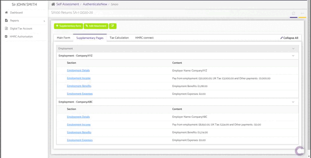Screen dimensions: 311x158
Task: Collapse the Employment - CompanyXYZ panel chevron
Action: 293,56
